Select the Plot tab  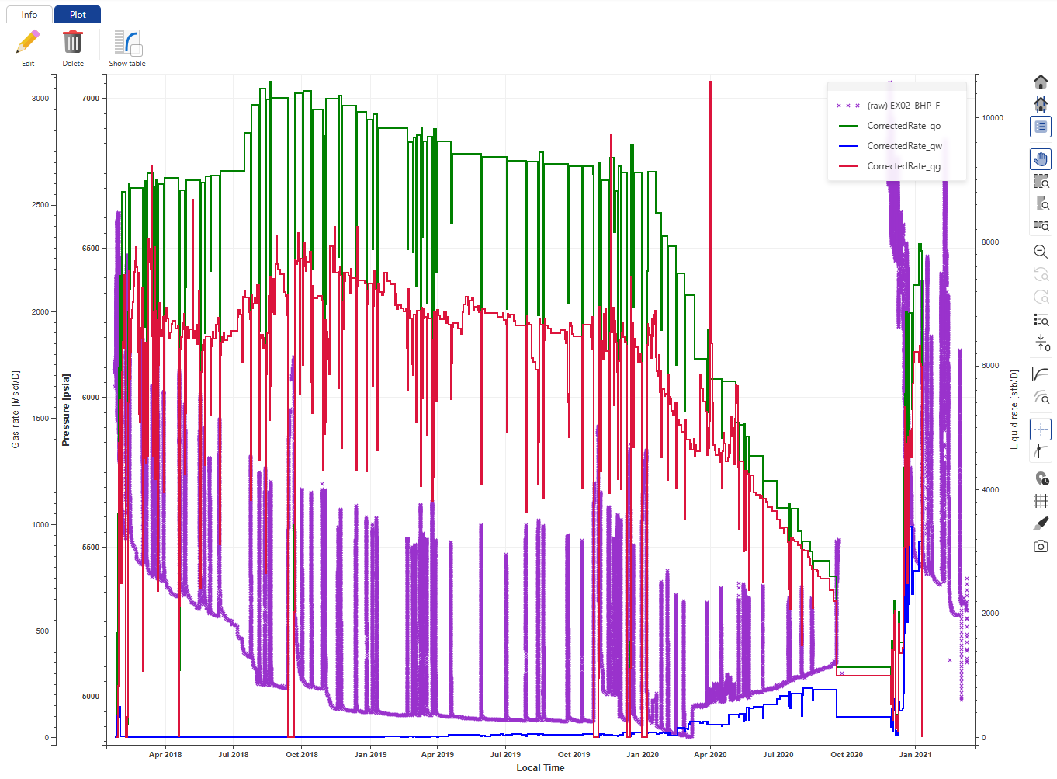[78, 14]
